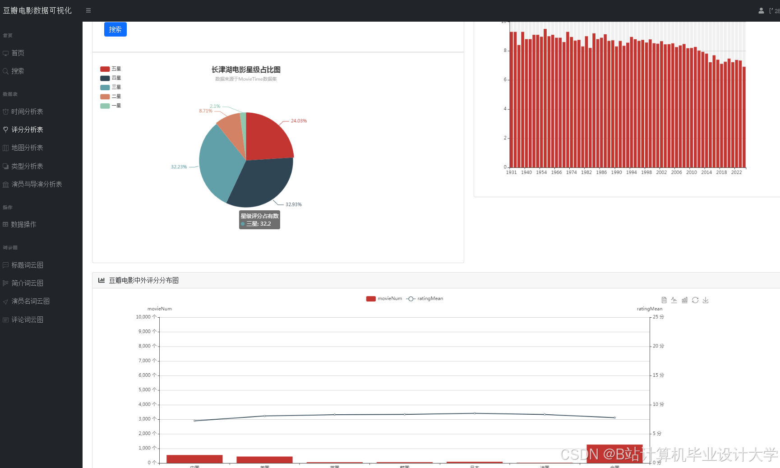The width and height of the screenshot is (780, 468).
Task: Click the dark navy four-star pie slice
Action: pos(264,183)
